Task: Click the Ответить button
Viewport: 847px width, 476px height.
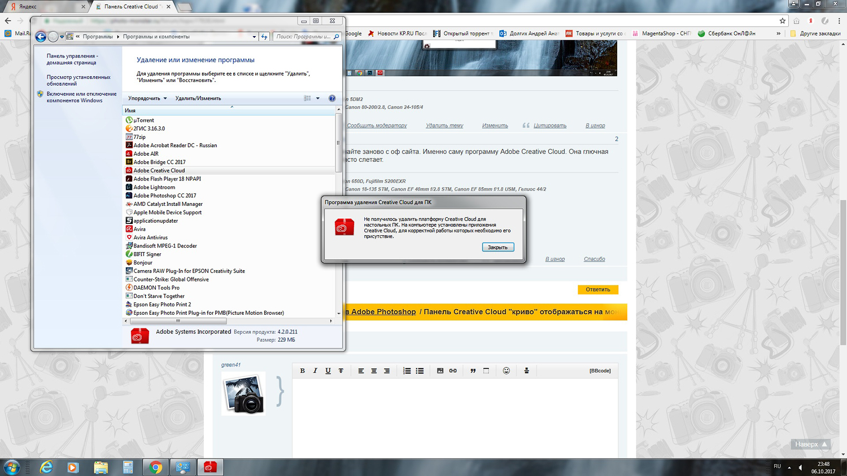Action: coord(598,289)
